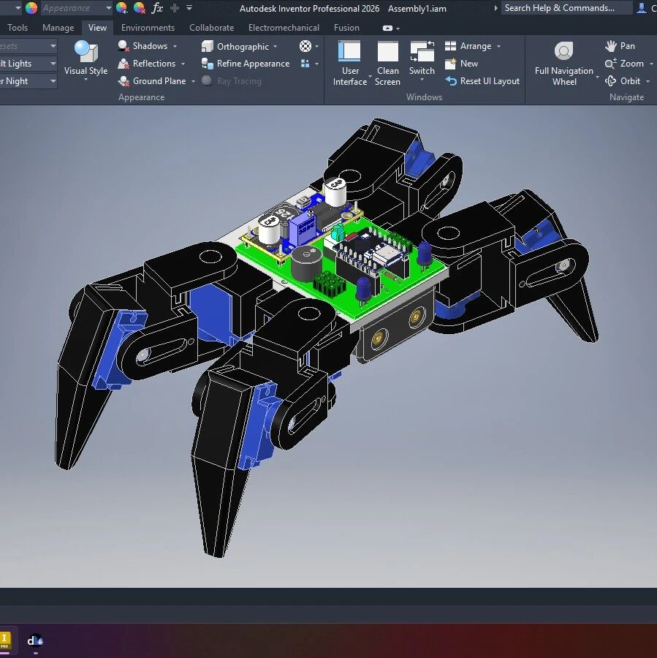This screenshot has height=658, width=657.
Task: Open the Full Navigation Wheel
Action: (x=564, y=64)
